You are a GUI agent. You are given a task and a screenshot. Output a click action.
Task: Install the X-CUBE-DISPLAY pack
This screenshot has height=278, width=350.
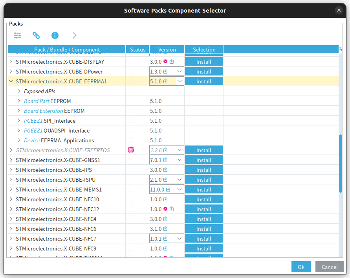(x=204, y=62)
